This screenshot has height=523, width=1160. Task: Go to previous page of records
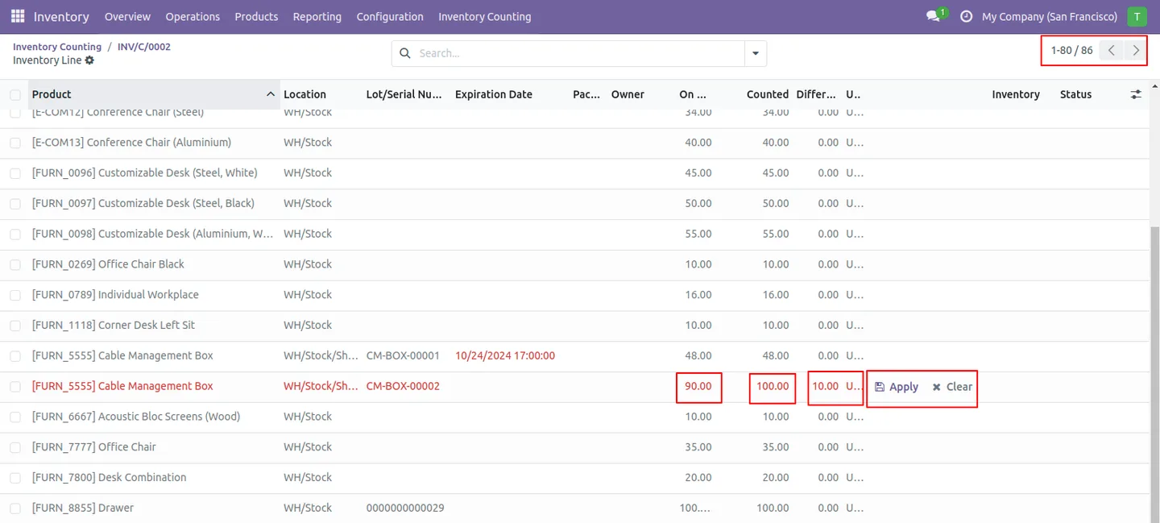[x=1112, y=50]
